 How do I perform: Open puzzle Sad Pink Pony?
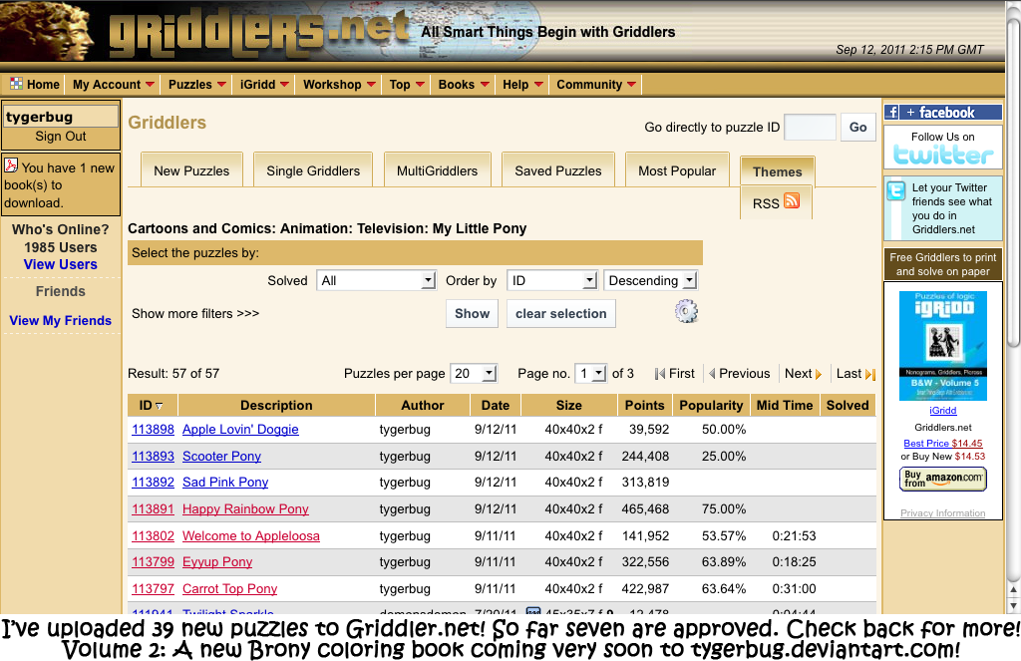tap(225, 482)
